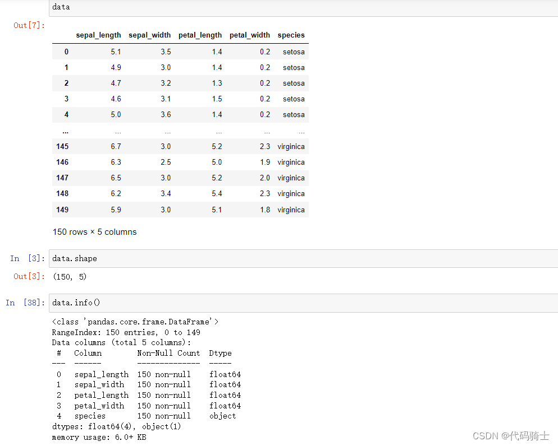Click sepal_length value 5.1 in row 0
Image resolution: width=558 pixels, height=446 pixels.
coord(116,52)
